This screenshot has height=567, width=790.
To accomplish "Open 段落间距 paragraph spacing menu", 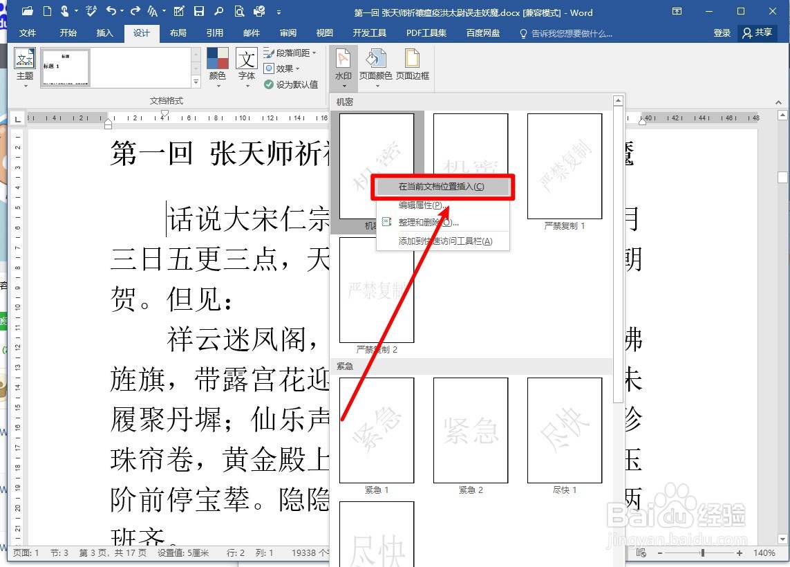I will (290, 53).
